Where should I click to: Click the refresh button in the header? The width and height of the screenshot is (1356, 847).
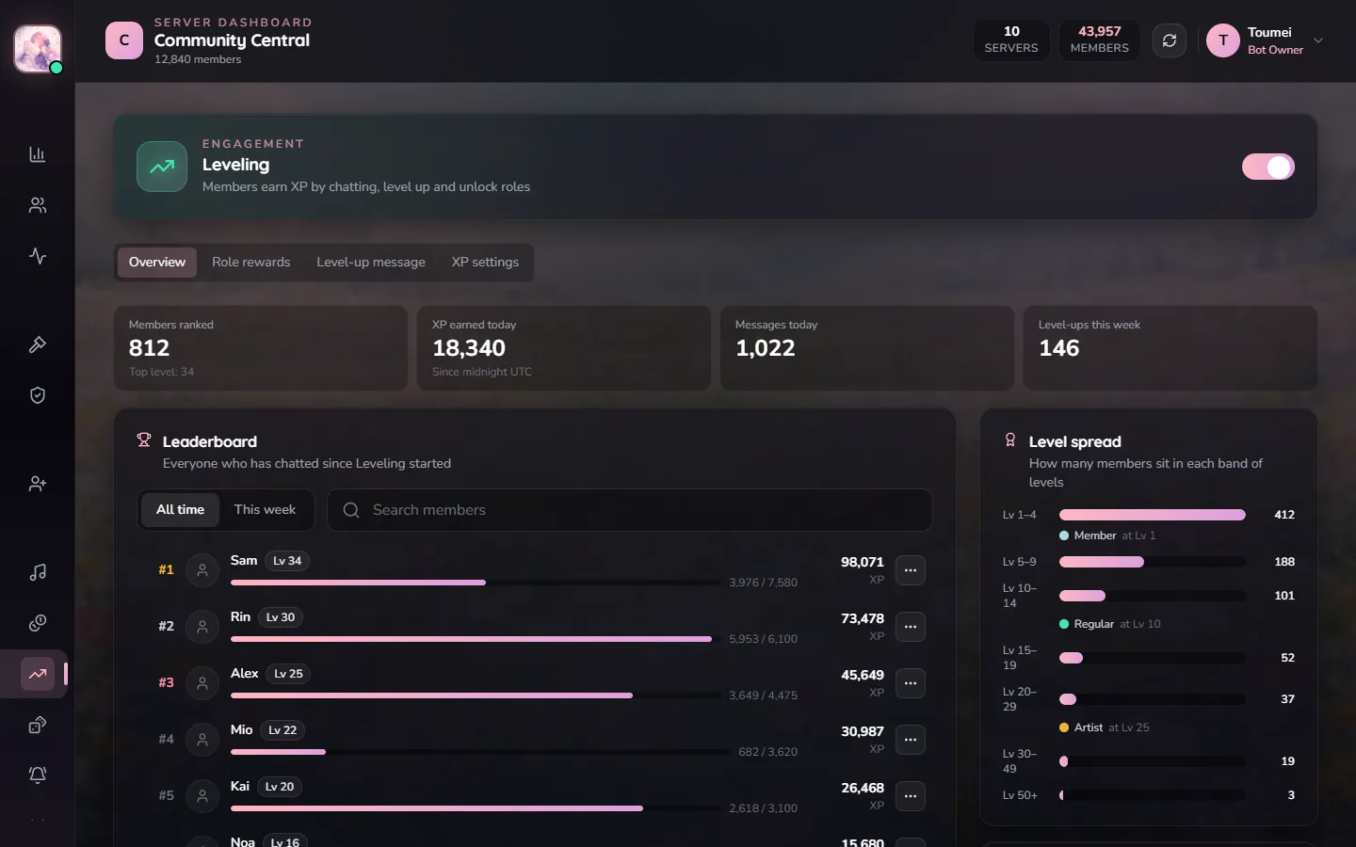[1170, 40]
